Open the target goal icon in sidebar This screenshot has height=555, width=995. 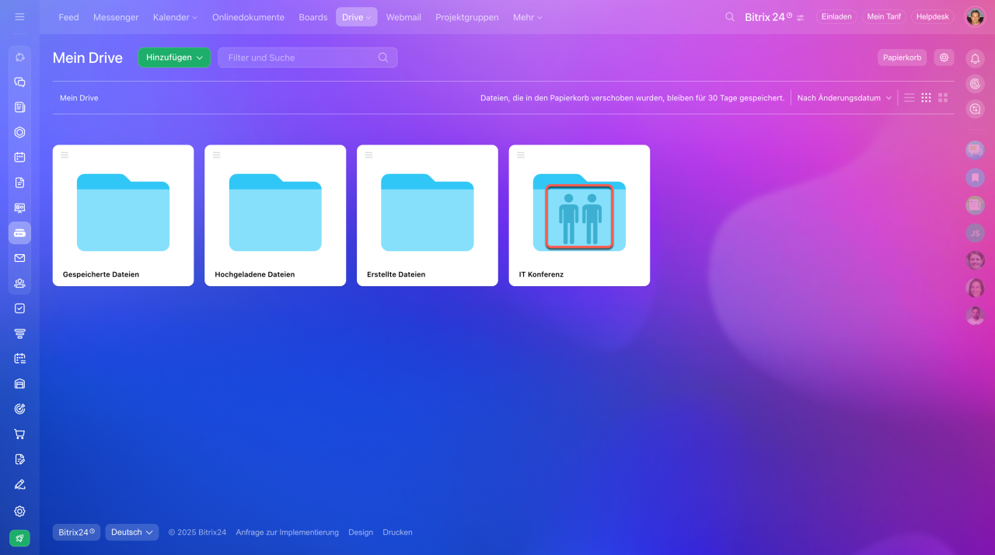[19, 409]
